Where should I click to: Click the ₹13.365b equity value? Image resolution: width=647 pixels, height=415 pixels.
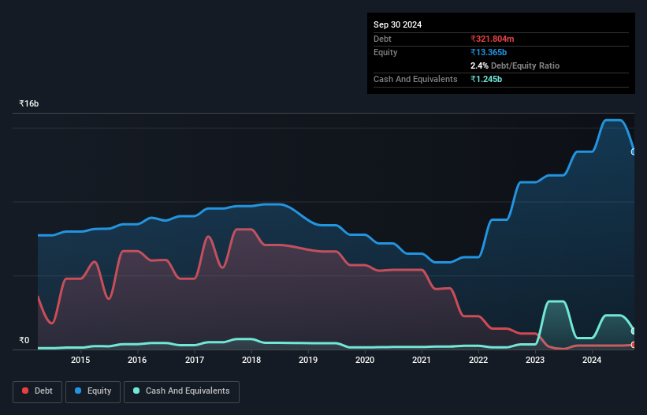coord(489,52)
